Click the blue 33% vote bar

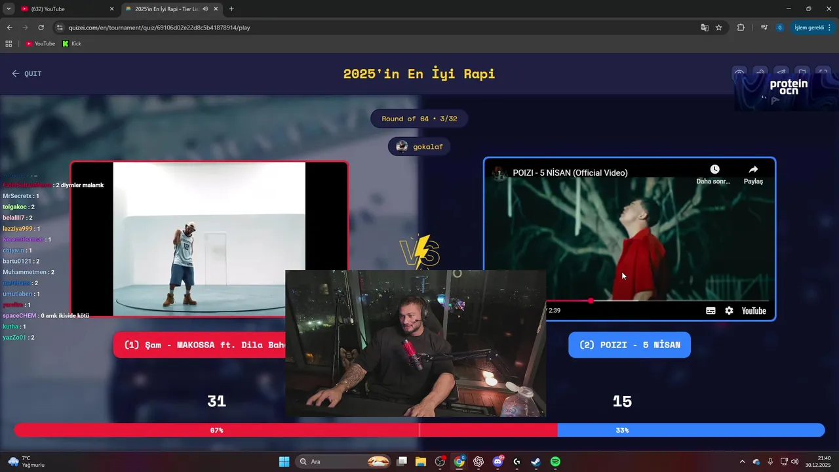(x=691, y=430)
